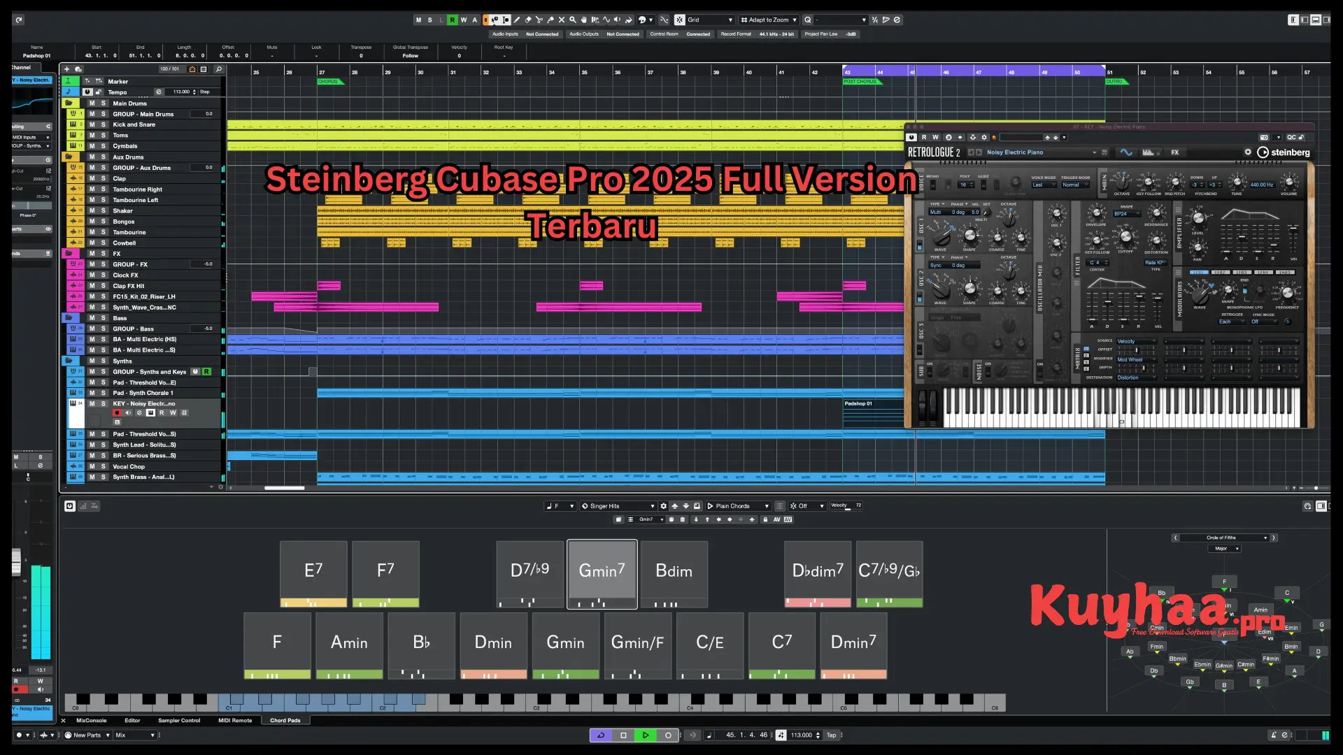Switch to the Sampler Control tab

[x=179, y=720]
